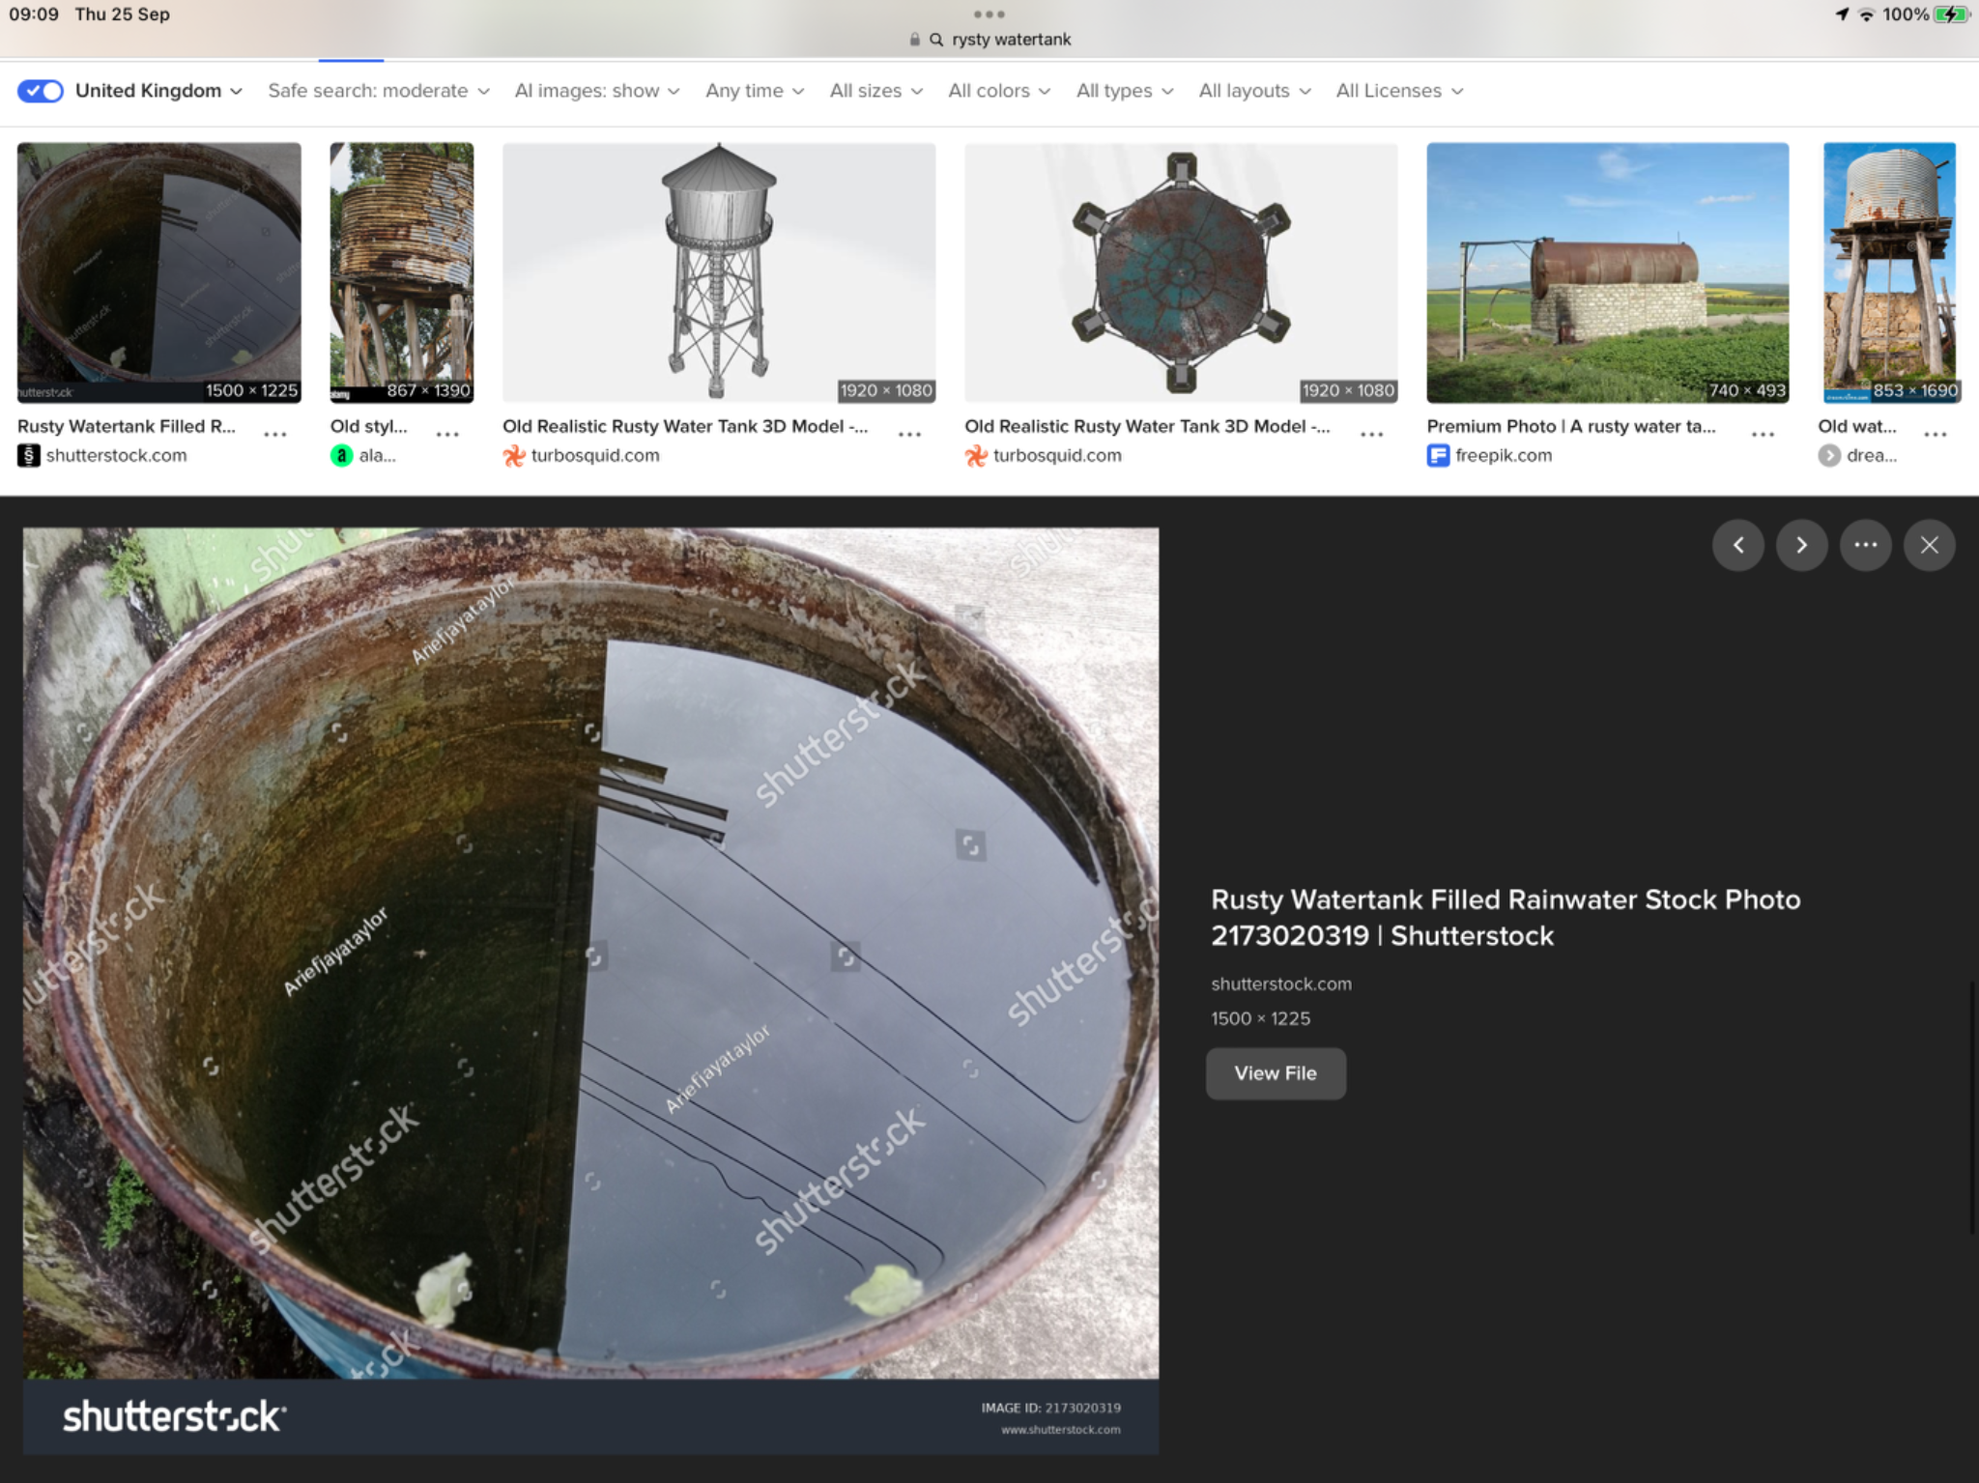The width and height of the screenshot is (1979, 1483).
Task: Open options for freepik Premium Photo result
Action: tap(1763, 435)
